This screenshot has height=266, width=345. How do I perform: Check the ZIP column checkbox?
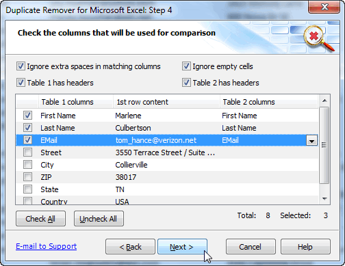tap(27, 177)
